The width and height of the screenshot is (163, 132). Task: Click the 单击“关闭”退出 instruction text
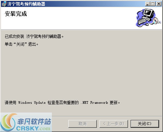click(21, 44)
